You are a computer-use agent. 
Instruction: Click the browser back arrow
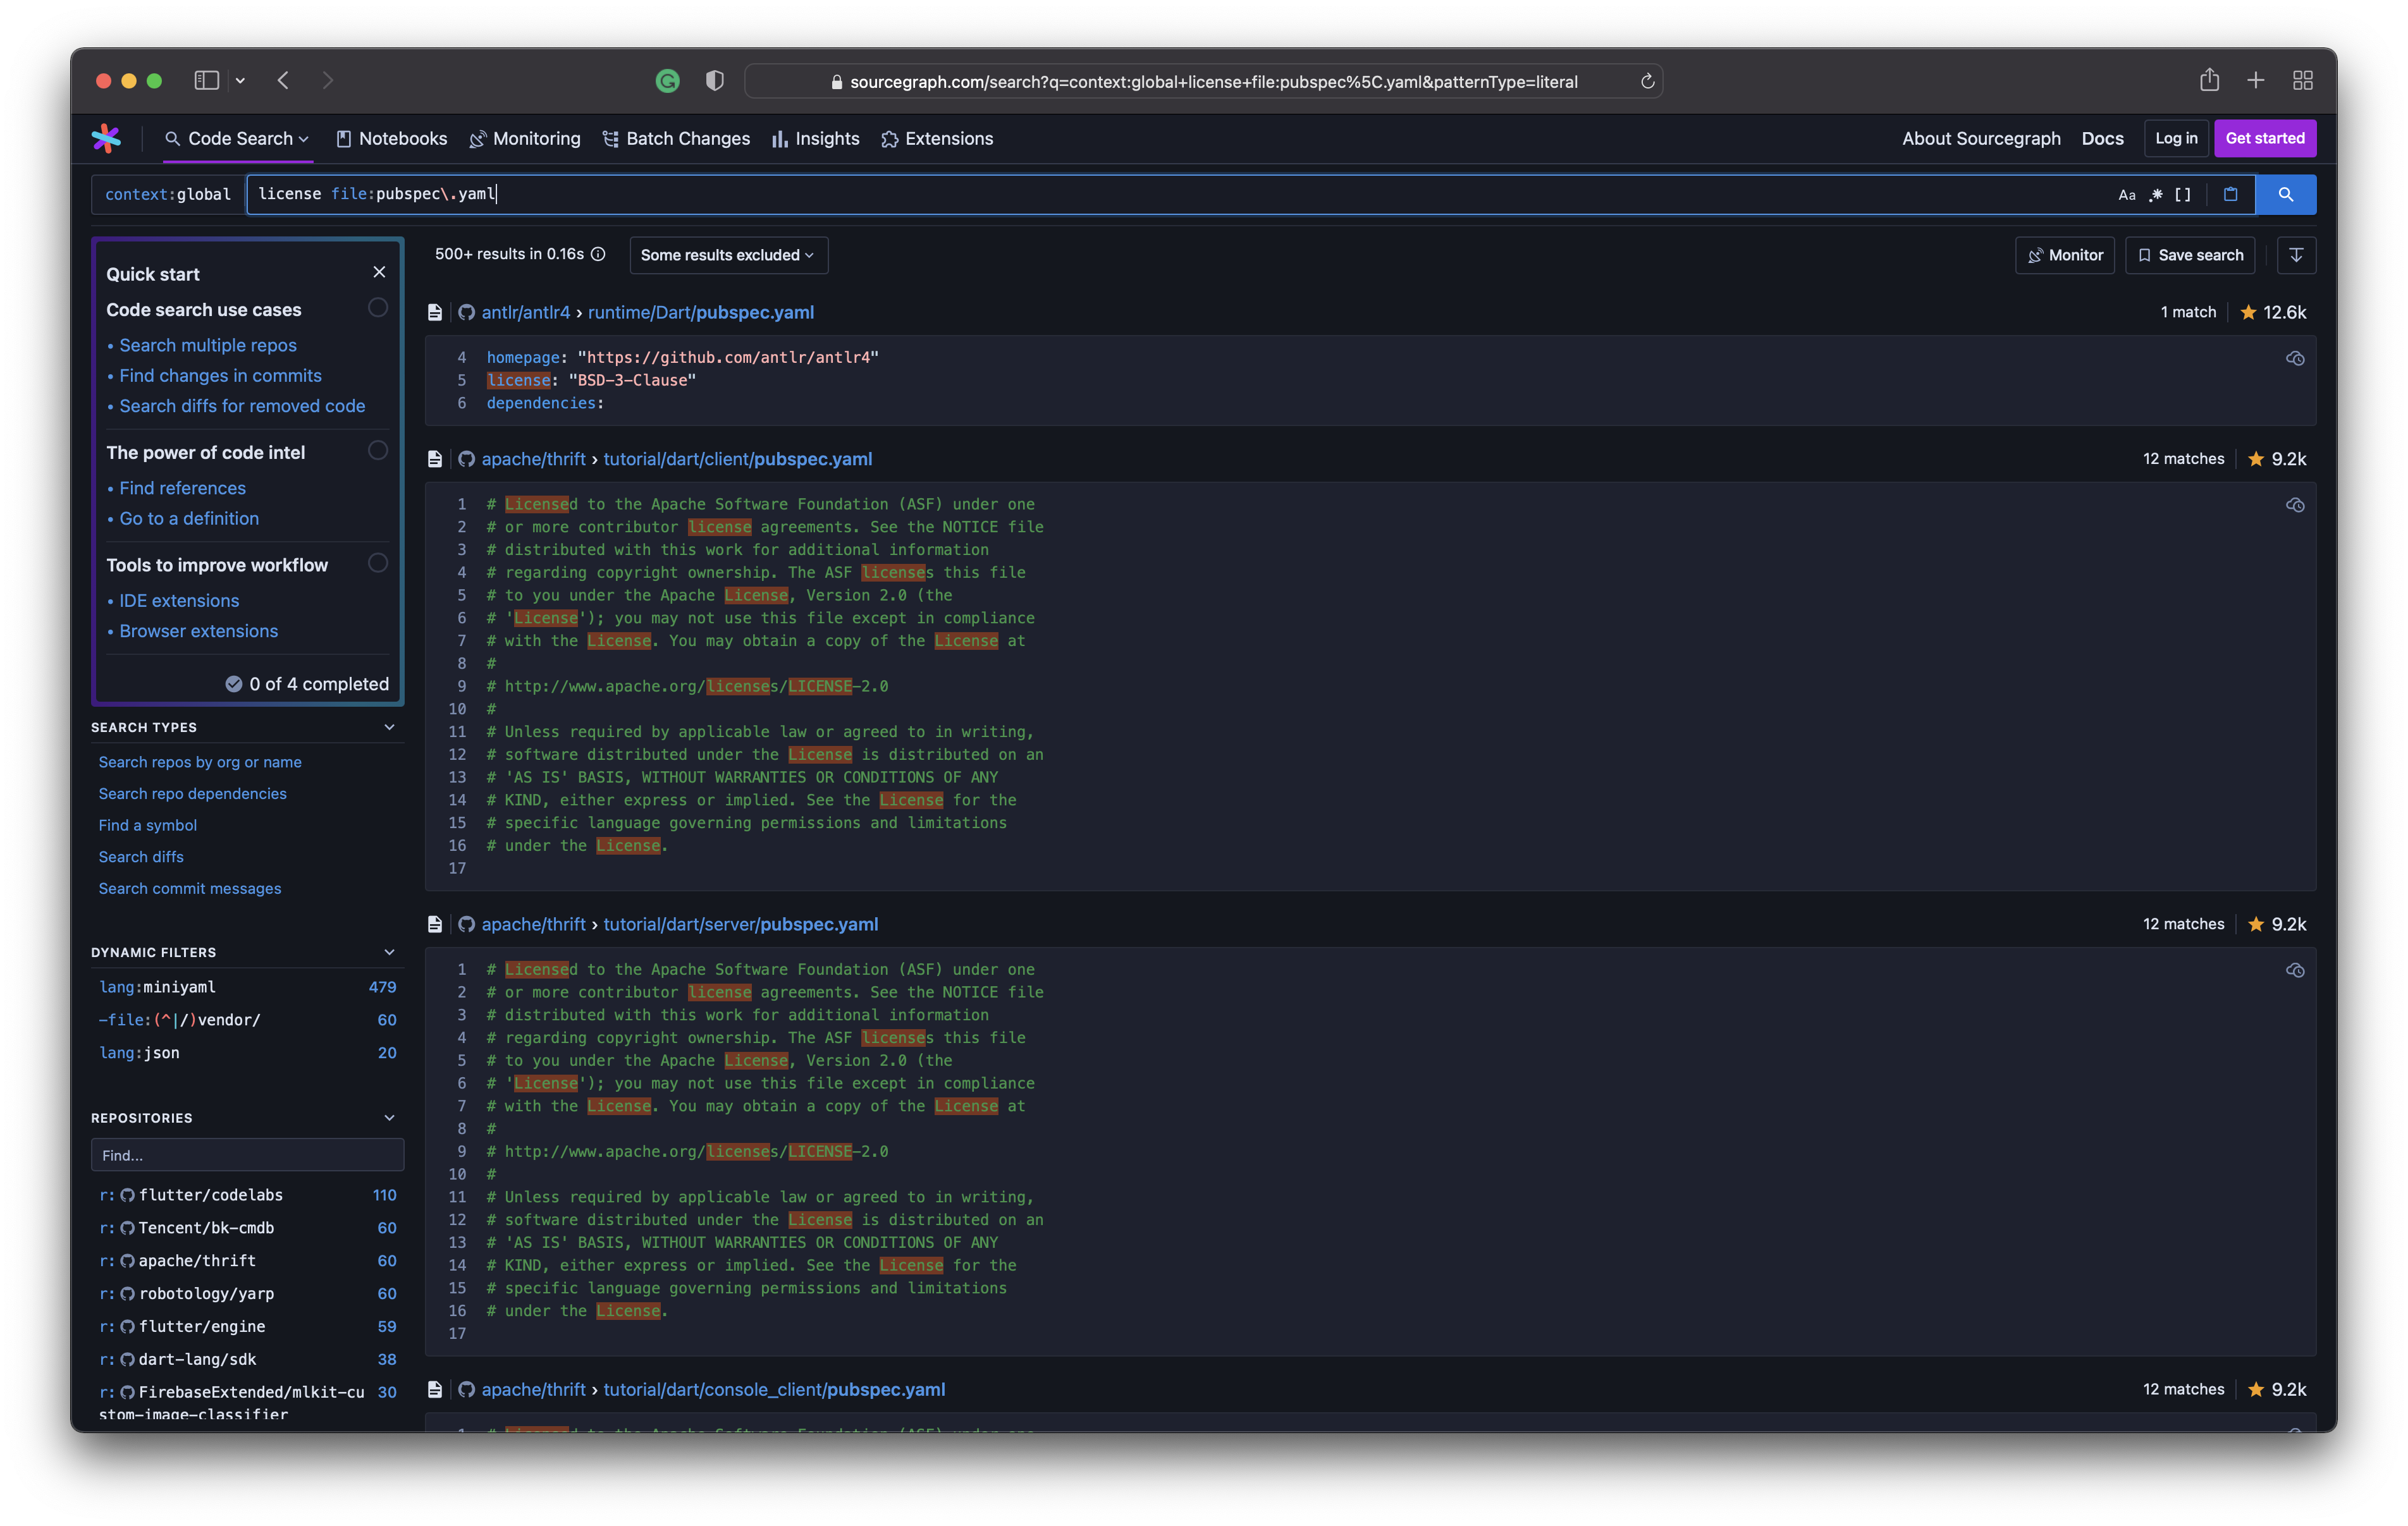[x=284, y=80]
